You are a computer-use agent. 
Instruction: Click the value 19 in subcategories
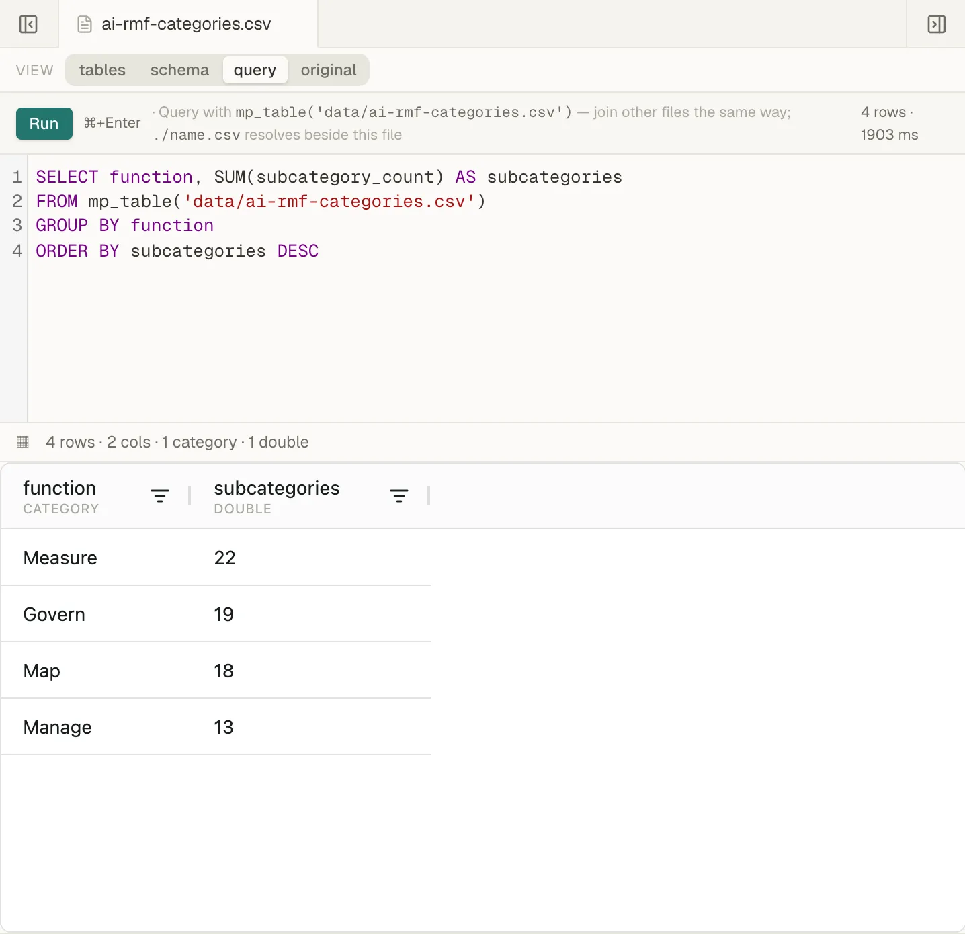(x=224, y=614)
